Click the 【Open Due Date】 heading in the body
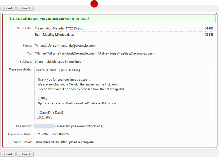Image resolution: width=219 pixels, height=157 pixels. pyautogui.click(x=51, y=113)
